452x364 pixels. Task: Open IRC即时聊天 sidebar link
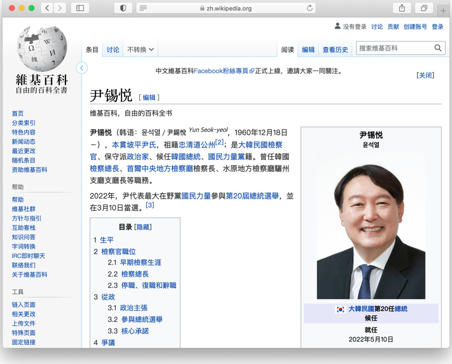28,256
